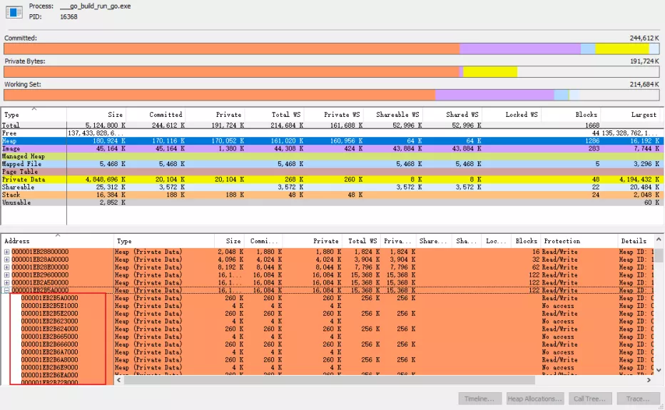Click horizontal scrollbar right arrow
Screen dimensions: 665x410
(649, 380)
